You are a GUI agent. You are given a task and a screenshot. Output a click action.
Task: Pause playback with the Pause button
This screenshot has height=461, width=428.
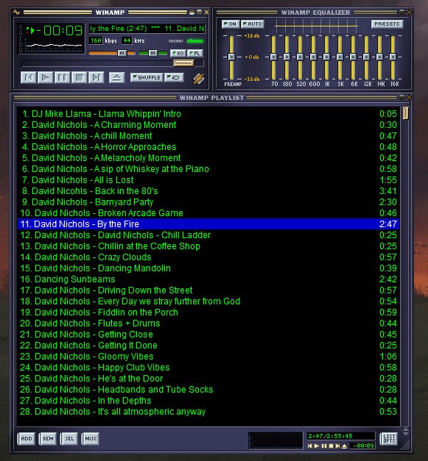point(62,78)
